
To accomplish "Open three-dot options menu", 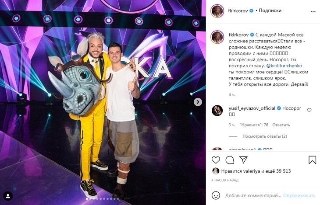I will (313, 11).
